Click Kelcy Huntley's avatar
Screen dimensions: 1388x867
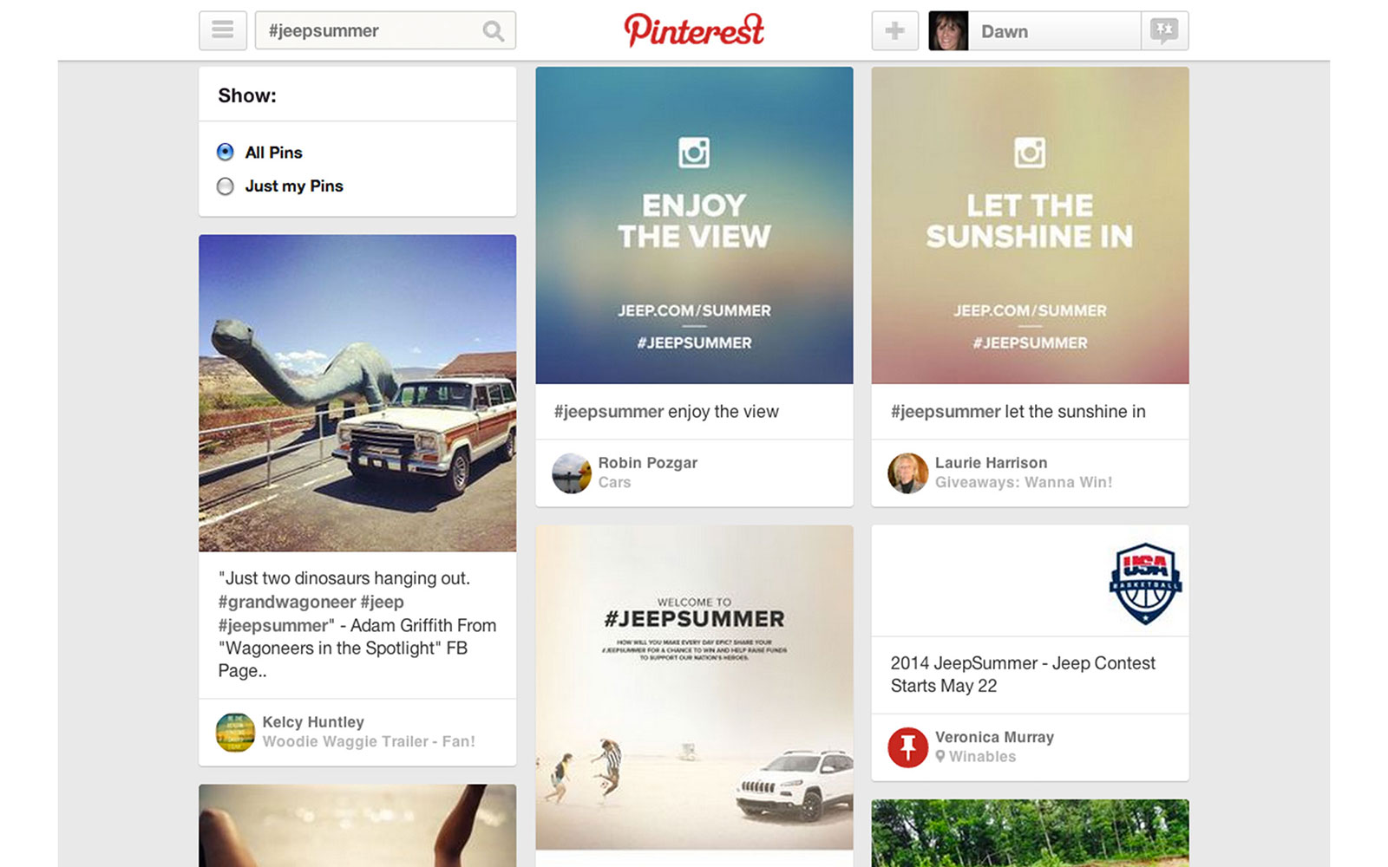coord(235,732)
